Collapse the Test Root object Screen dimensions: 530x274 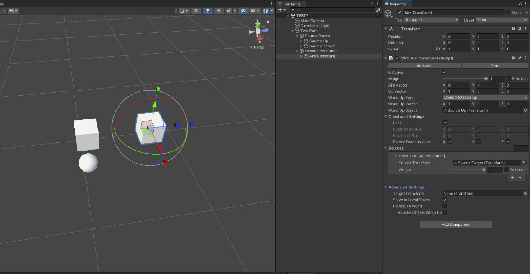tap(292, 31)
